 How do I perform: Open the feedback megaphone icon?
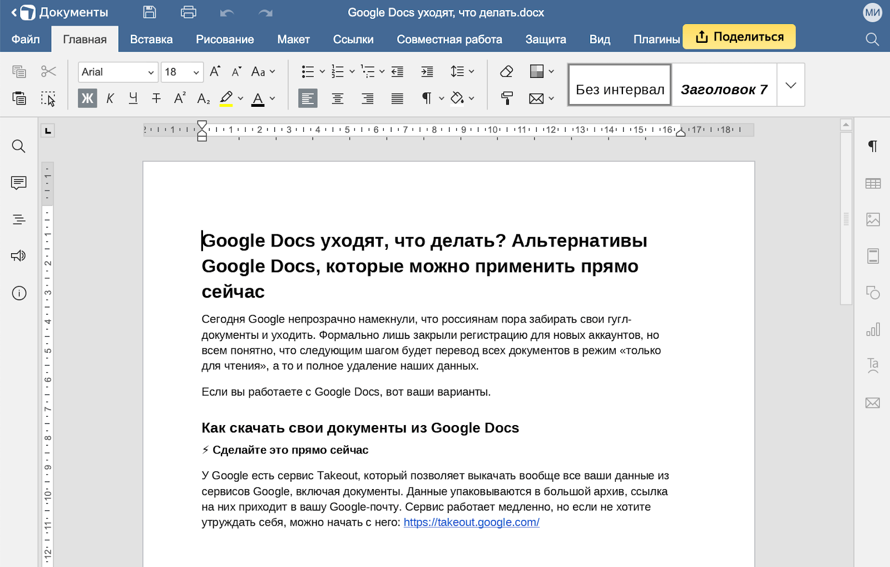click(19, 256)
